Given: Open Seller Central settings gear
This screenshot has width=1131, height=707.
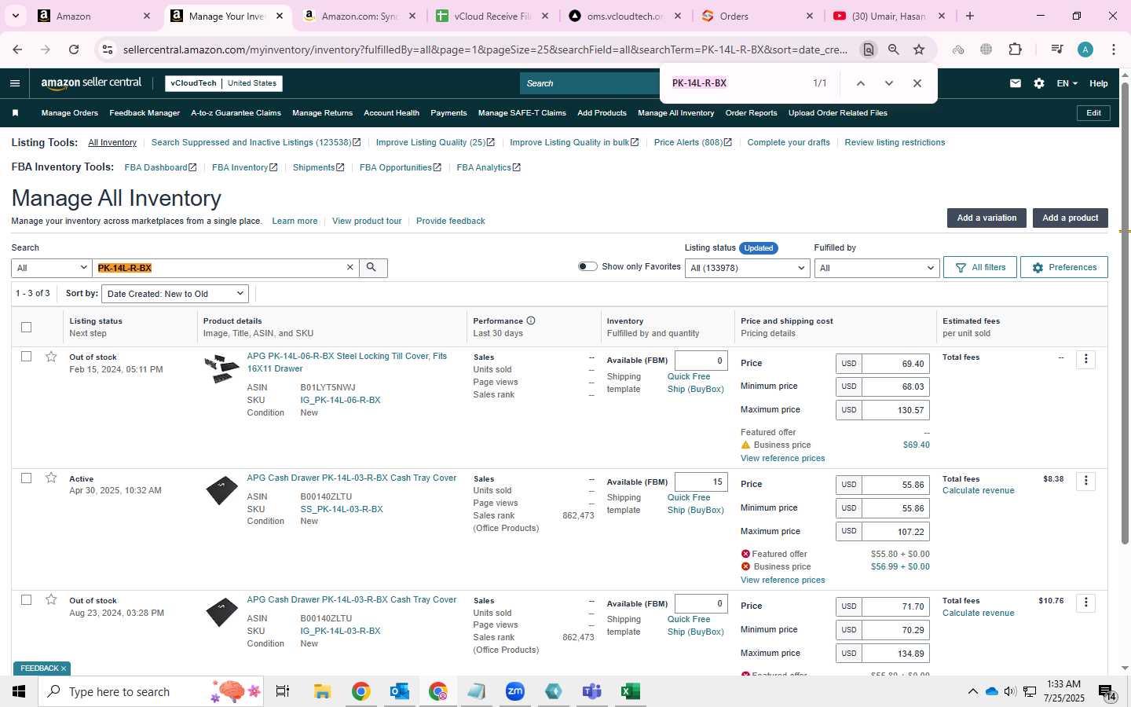Looking at the screenshot, I should coord(1039,83).
